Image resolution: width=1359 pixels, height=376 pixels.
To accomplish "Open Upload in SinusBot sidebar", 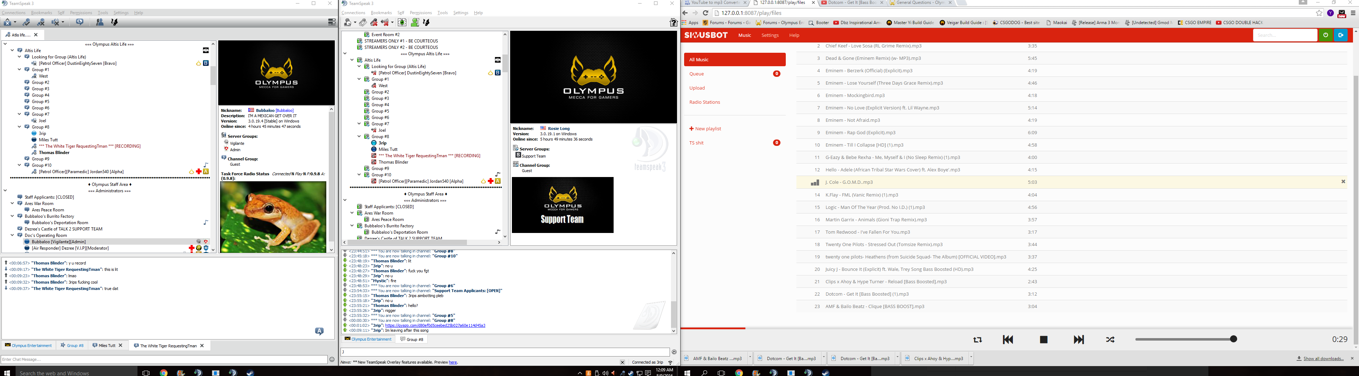I will pyautogui.click(x=734, y=88).
